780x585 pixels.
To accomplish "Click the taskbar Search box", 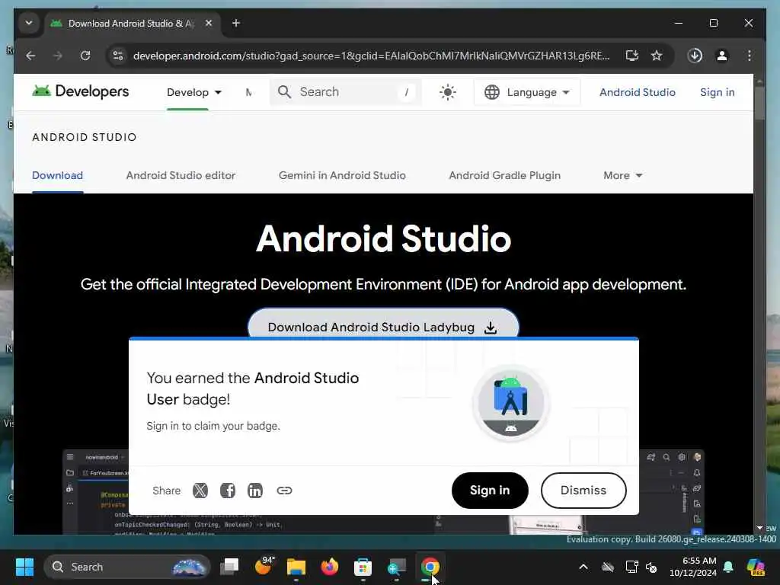I will click(127, 567).
